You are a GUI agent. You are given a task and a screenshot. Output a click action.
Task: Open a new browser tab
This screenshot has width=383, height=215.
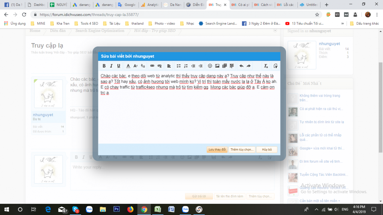click(327, 5)
